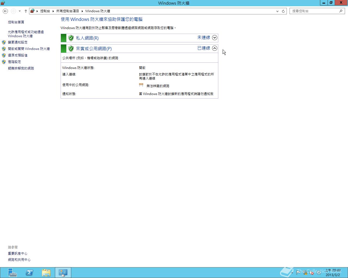Click the search magnifier icon

tap(341, 11)
